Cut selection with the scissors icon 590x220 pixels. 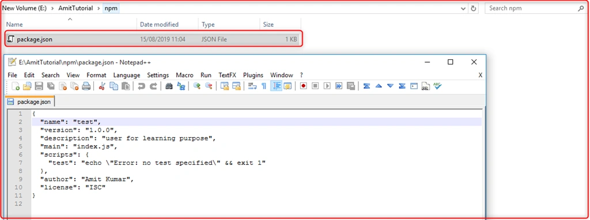coord(101,86)
